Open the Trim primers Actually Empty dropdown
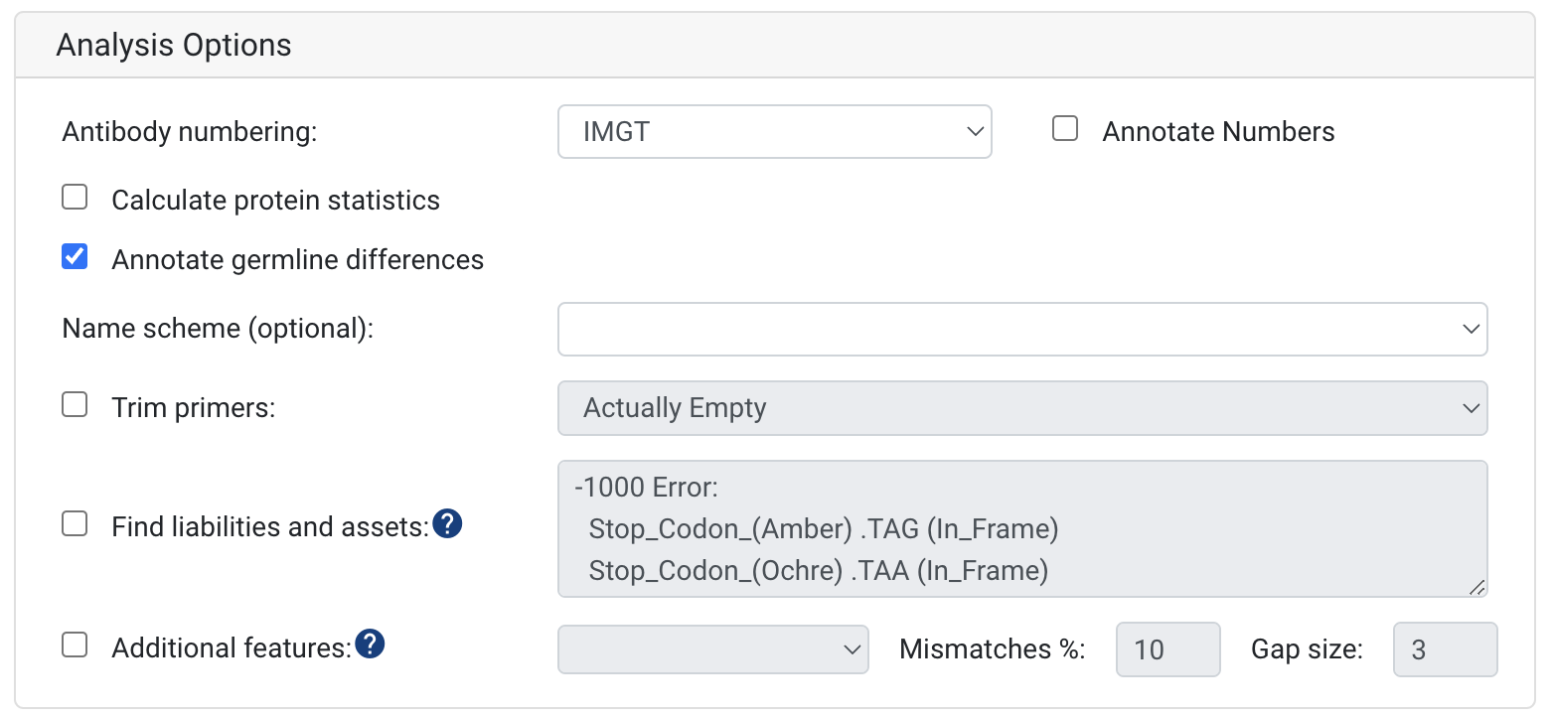Image resolution: width=1552 pixels, height=717 pixels. tap(1022, 408)
